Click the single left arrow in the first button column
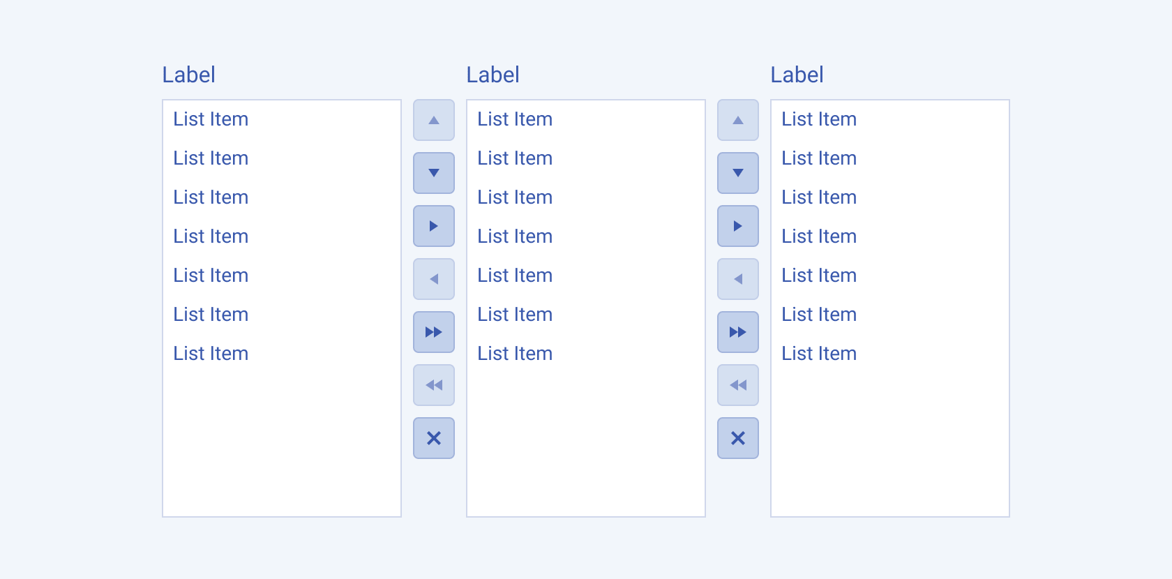1172x579 pixels. (x=433, y=278)
